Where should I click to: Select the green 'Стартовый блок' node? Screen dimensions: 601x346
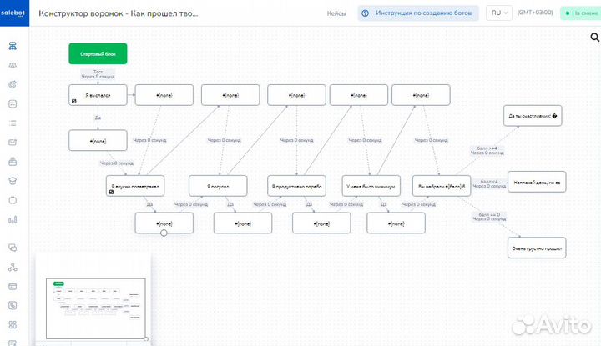click(x=98, y=53)
